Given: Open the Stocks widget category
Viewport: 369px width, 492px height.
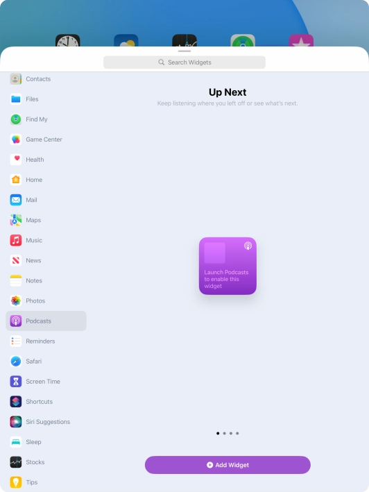Looking at the screenshot, I should coord(46,462).
